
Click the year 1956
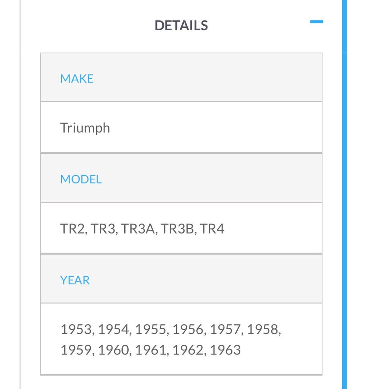pos(188,329)
